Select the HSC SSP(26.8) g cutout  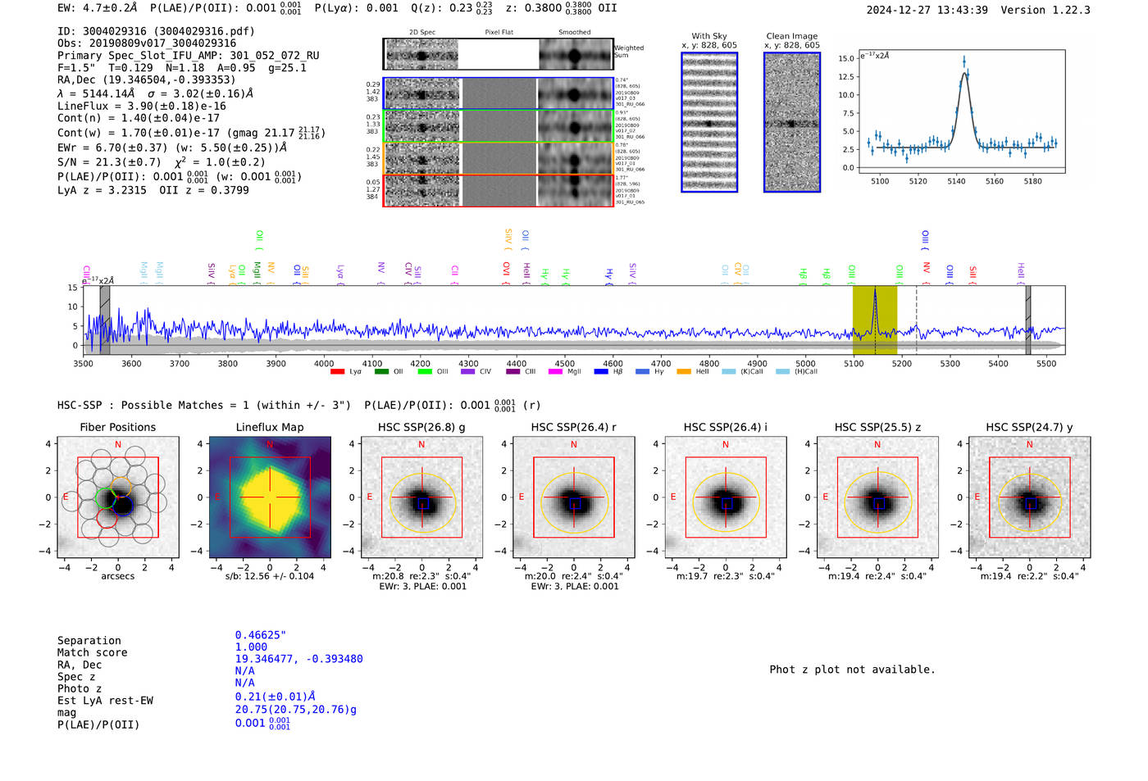coord(421,497)
